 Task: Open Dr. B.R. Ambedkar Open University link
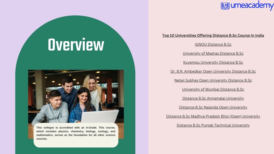213,71
